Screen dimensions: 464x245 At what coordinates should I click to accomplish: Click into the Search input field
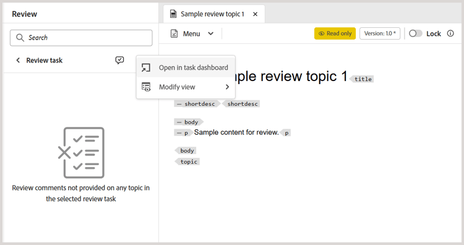(81, 38)
